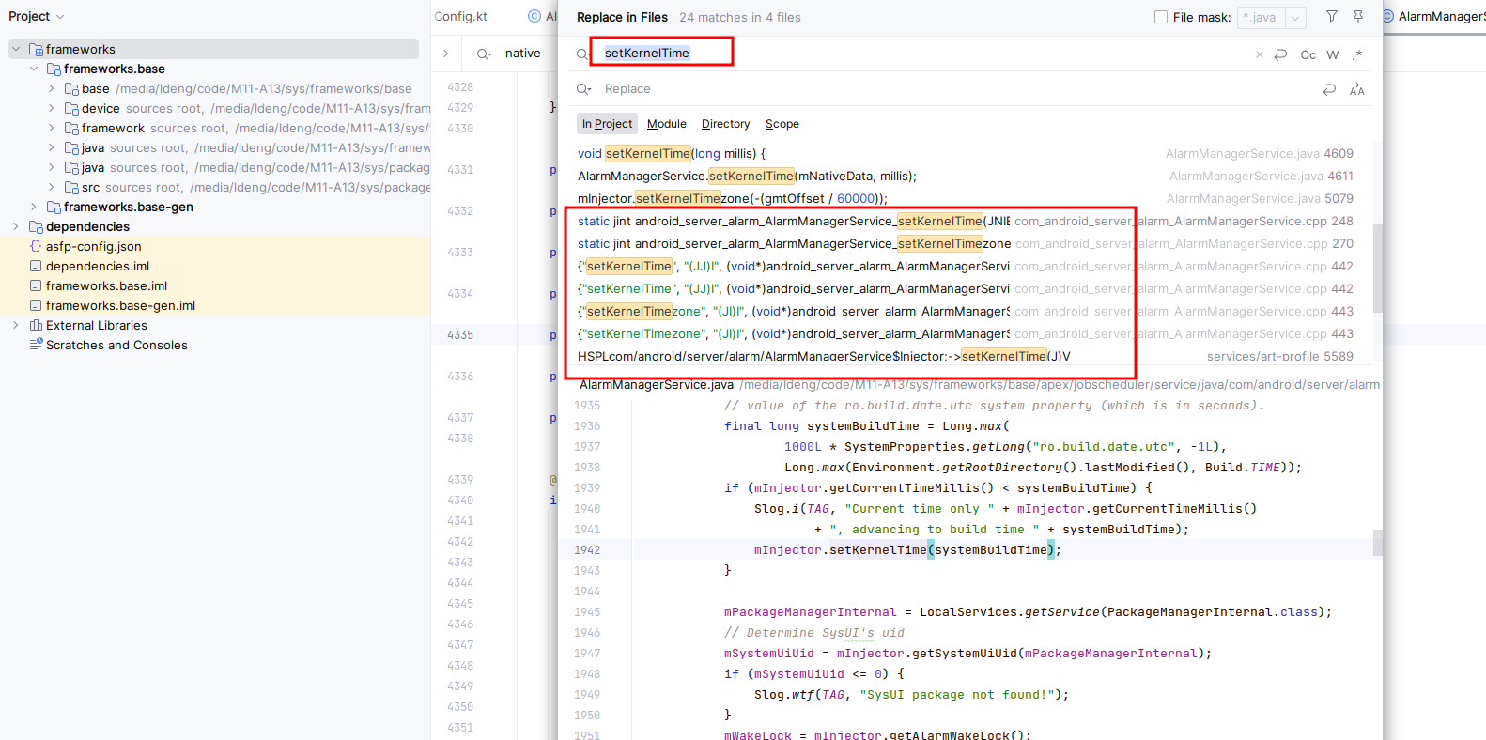The width and height of the screenshot is (1486, 740).
Task: Collapse the frameworks root node
Action: [x=16, y=49]
